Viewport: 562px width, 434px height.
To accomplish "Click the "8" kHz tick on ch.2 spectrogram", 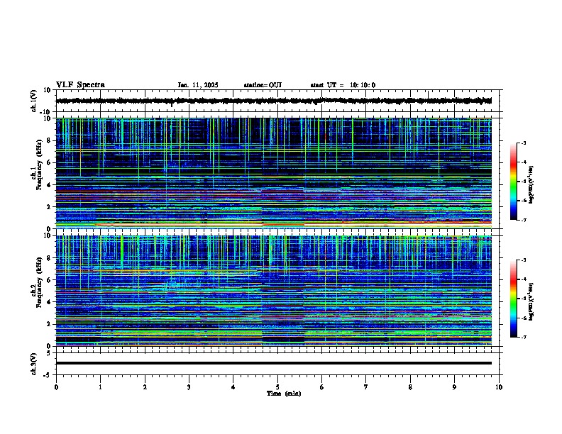I will pos(49,258).
